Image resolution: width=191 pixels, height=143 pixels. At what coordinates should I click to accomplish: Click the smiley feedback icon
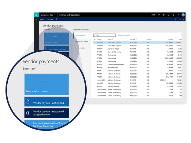168,15
